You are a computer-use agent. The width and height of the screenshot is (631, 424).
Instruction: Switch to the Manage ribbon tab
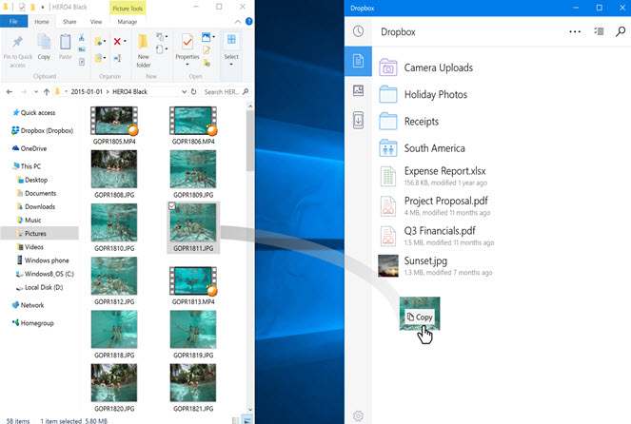point(128,22)
